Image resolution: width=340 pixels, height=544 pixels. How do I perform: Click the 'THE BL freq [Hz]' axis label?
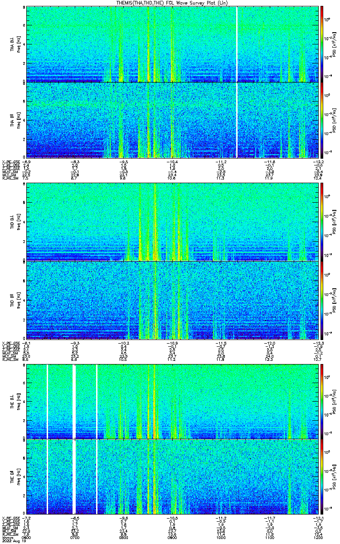[15, 402]
